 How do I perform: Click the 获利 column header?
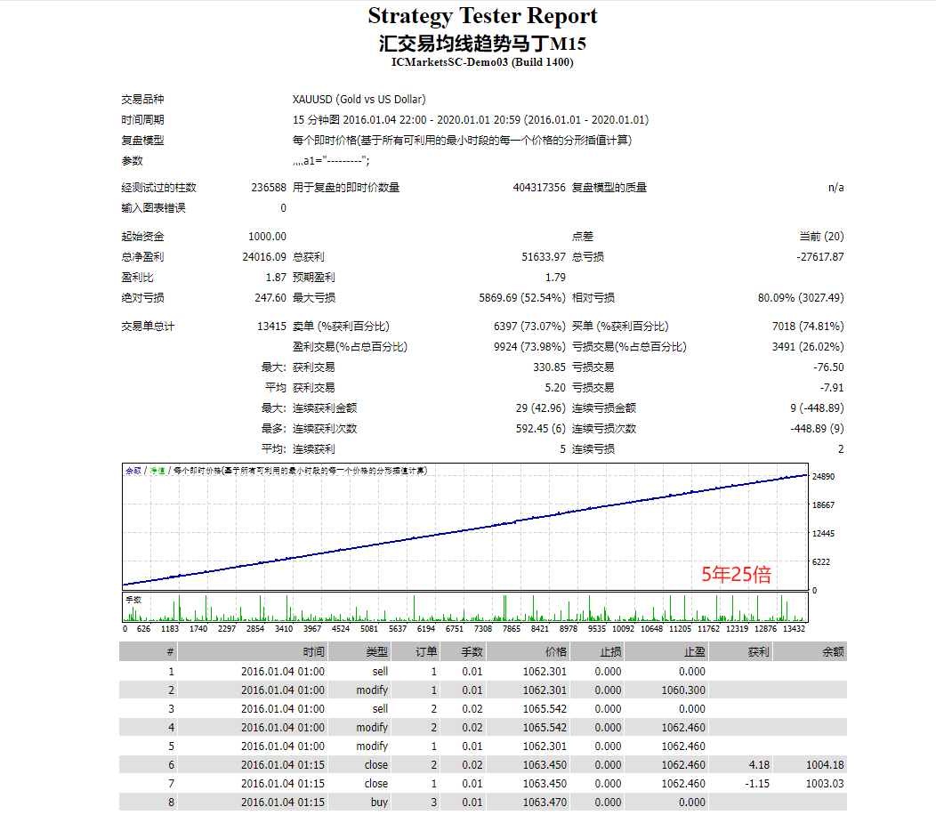(x=741, y=651)
